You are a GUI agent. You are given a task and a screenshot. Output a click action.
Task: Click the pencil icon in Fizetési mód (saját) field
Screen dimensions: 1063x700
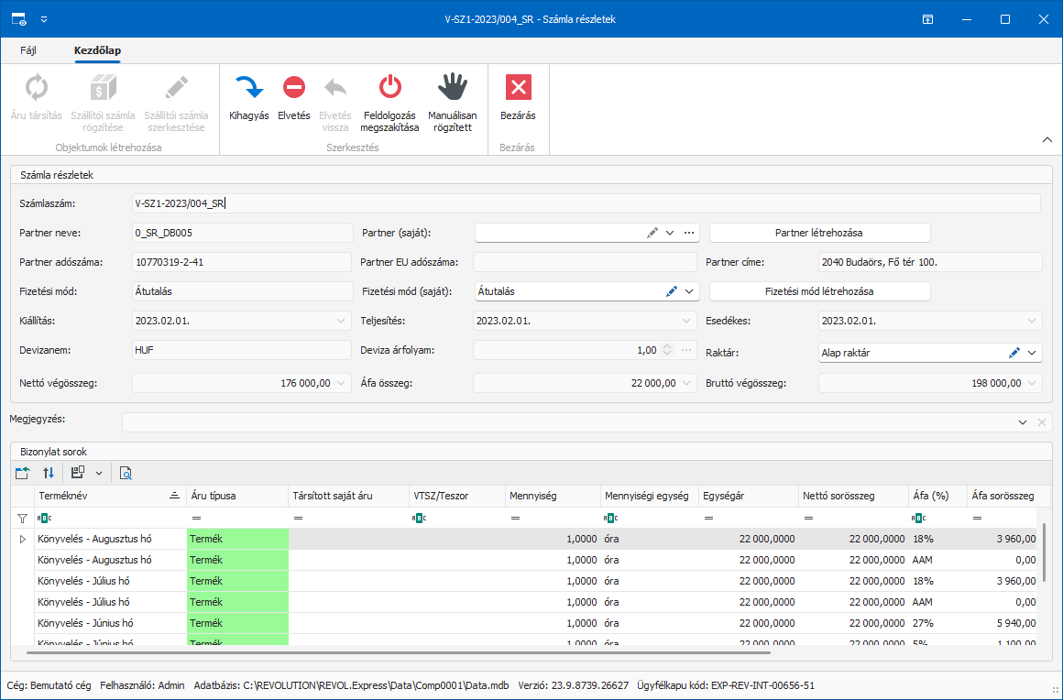[x=671, y=291]
